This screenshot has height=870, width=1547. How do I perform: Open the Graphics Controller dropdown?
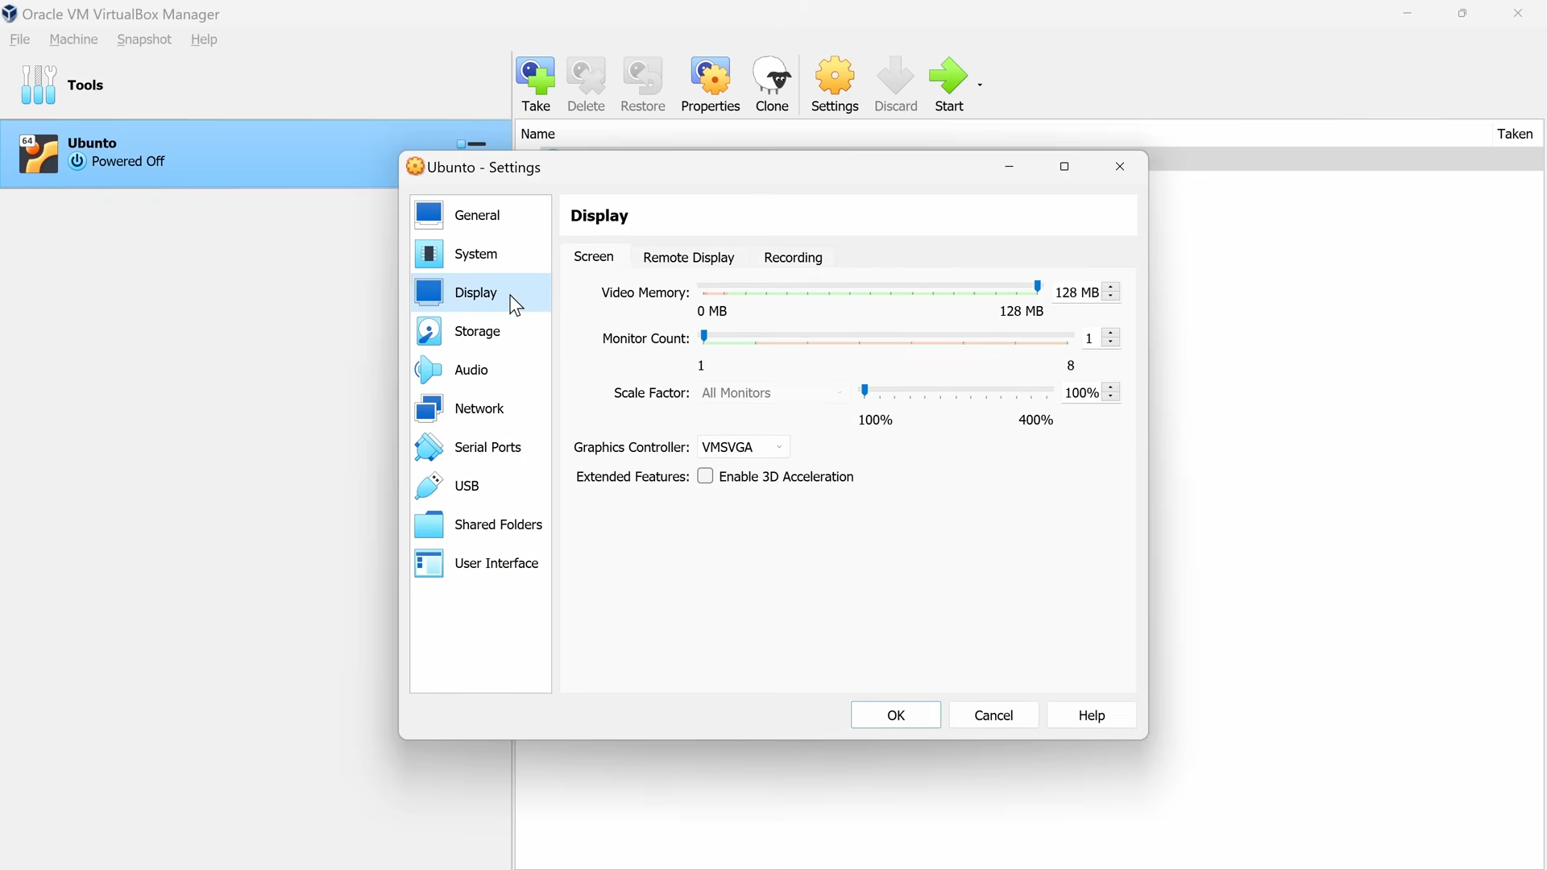pyautogui.click(x=742, y=446)
